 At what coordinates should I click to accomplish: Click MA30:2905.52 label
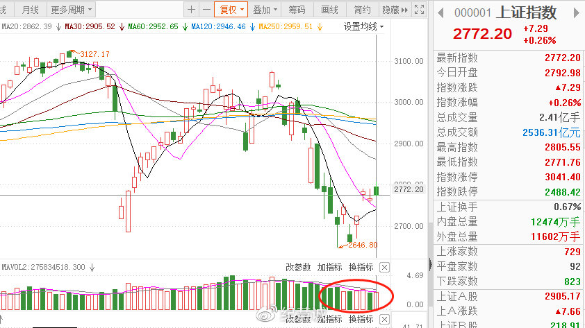pos(90,27)
